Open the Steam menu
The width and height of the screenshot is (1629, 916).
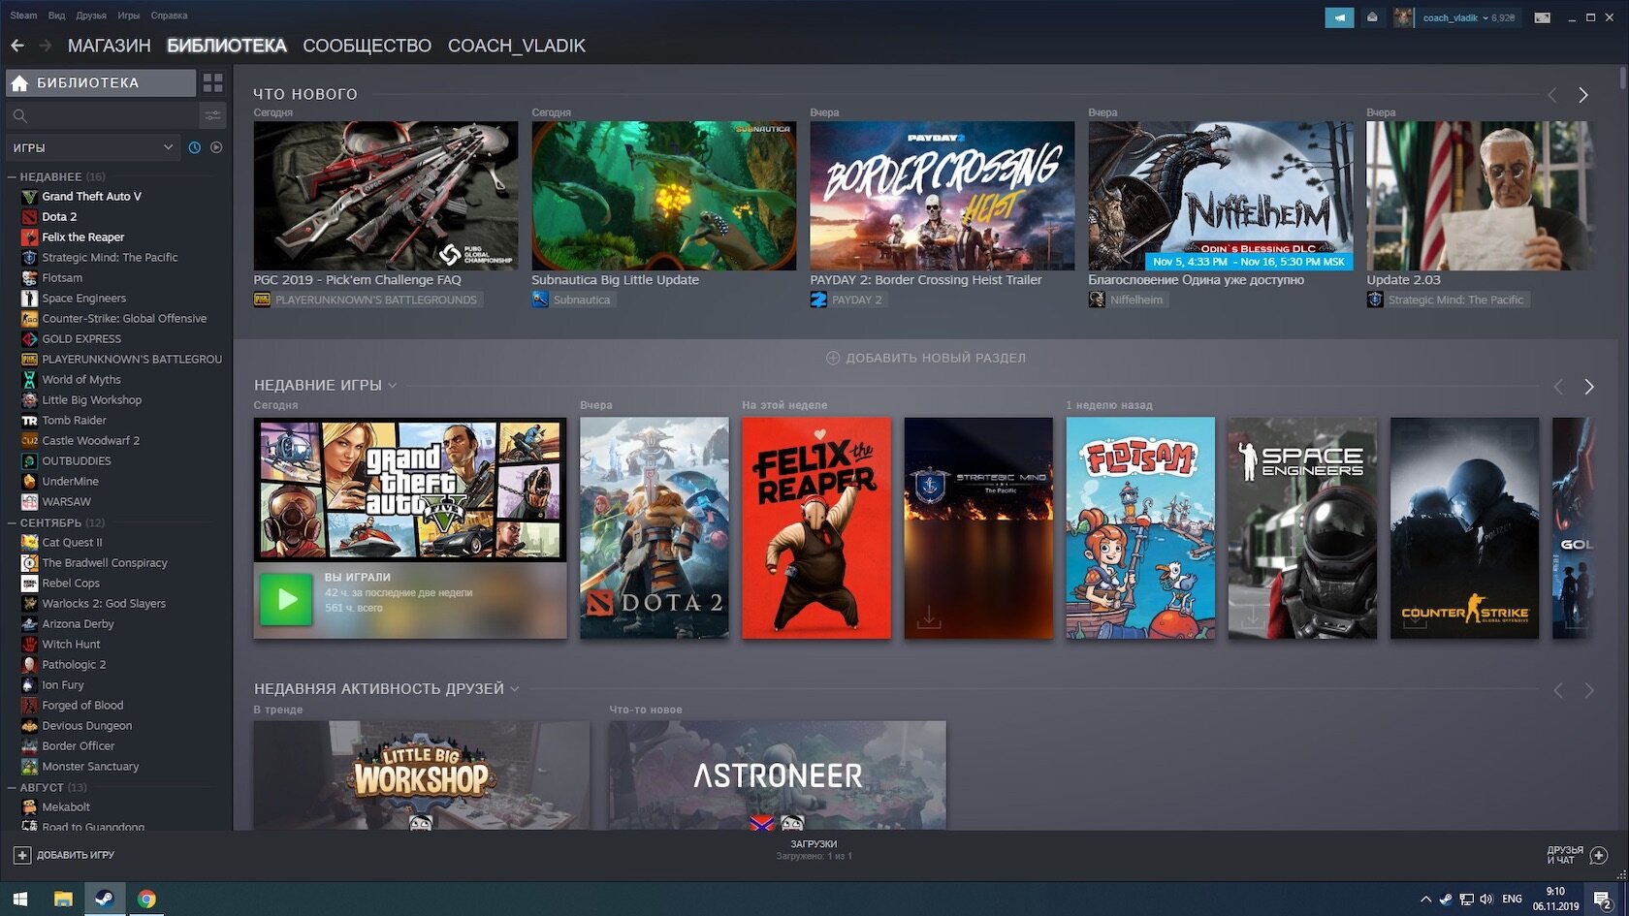pyautogui.click(x=23, y=16)
